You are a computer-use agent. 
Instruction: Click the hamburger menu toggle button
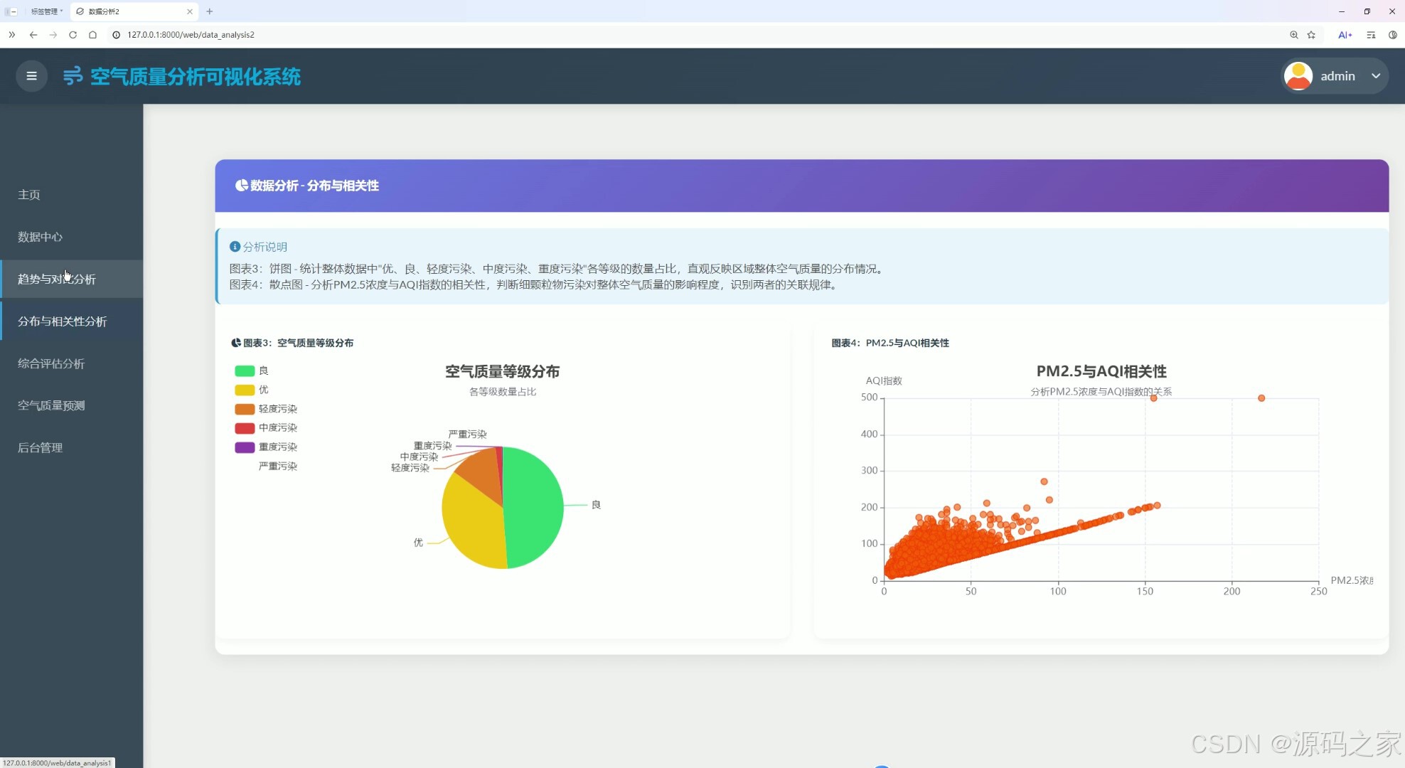[31, 76]
